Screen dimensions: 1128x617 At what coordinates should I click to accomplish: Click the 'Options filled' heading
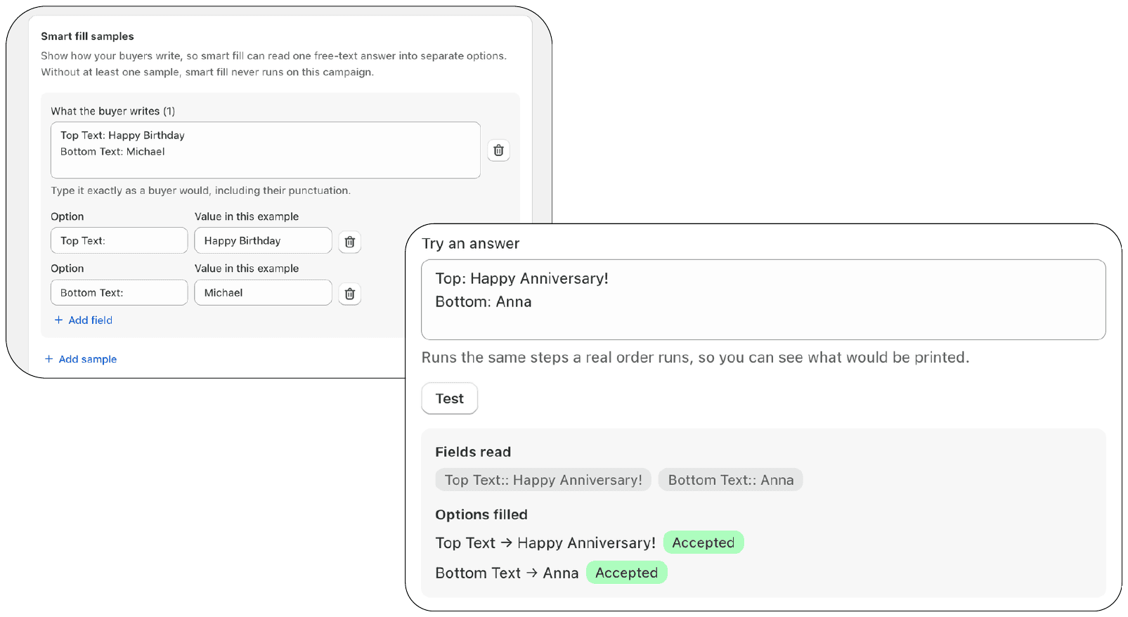[x=481, y=514]
